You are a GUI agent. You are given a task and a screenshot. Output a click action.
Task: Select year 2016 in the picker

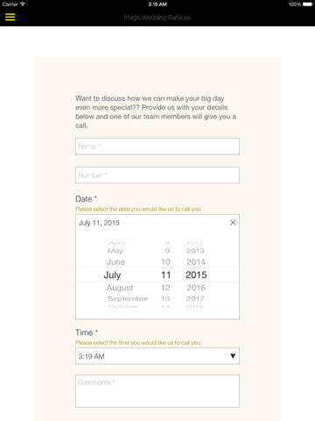(x=196, y=288)
